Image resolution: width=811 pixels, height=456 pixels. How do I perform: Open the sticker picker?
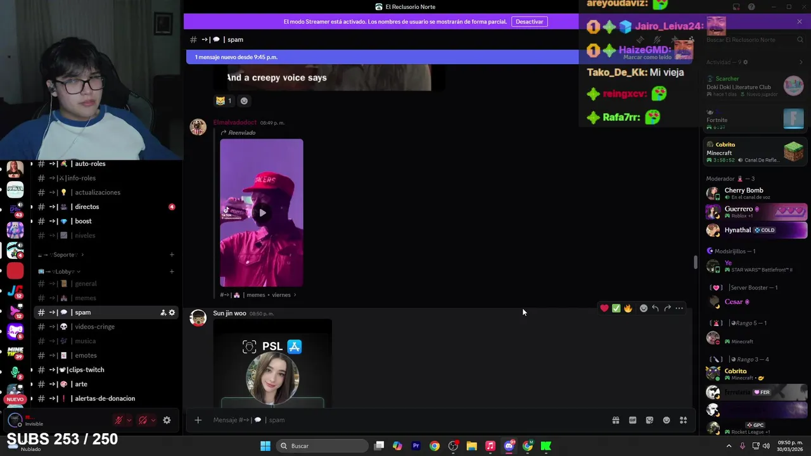(649, 420)
